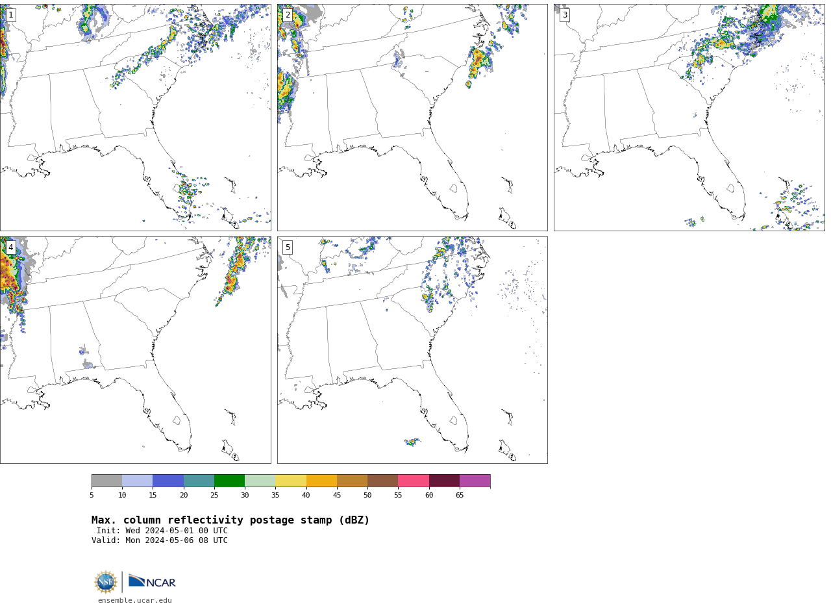Screen dimensions: 831x608
Task: Click the colorbar tick label 50
Action: coord(367,495)
